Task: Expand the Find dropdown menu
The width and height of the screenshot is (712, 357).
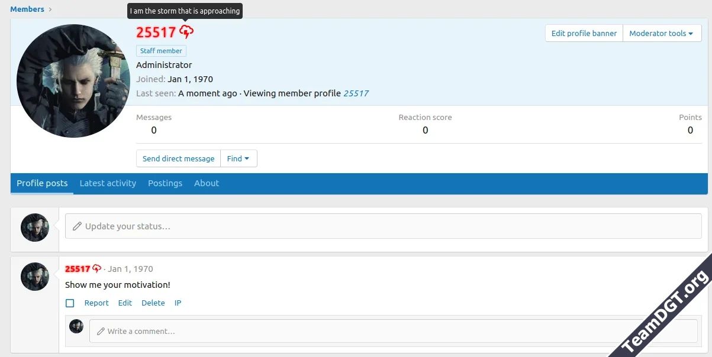Action: tap(239, 158)
